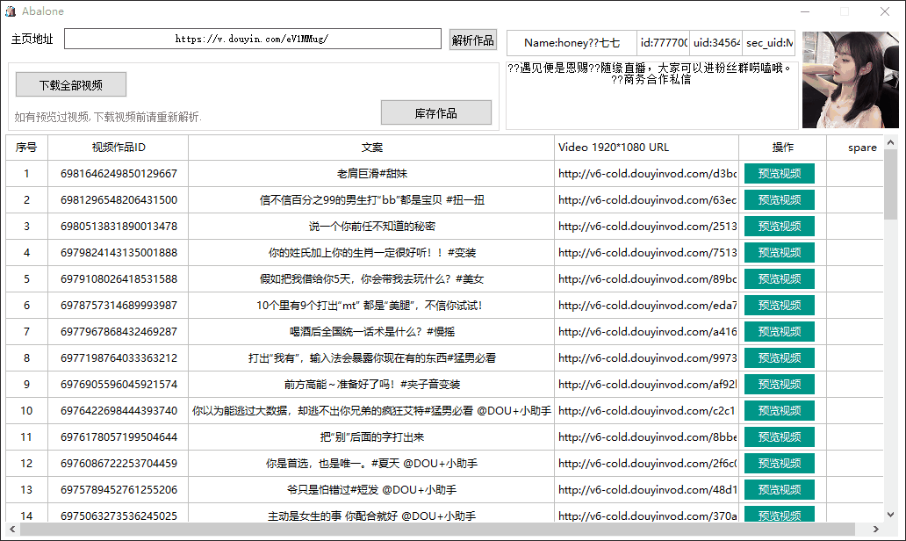
Task: Select video ID 6981646249850129667
Action: [119, 173]
